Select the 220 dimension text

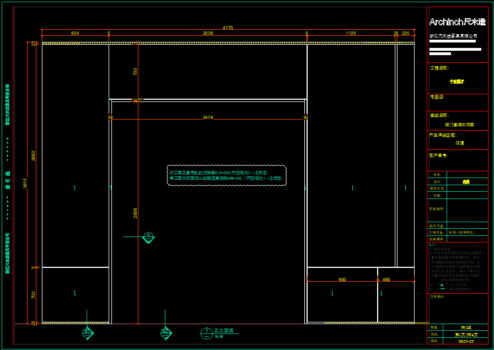(406, 33)
